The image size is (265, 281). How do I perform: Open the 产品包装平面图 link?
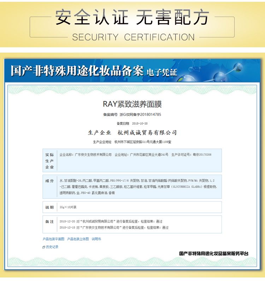point(53,239)
